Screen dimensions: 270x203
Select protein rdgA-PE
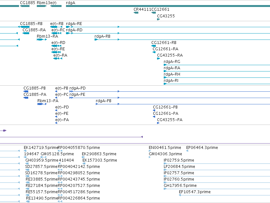click(77, 94)
